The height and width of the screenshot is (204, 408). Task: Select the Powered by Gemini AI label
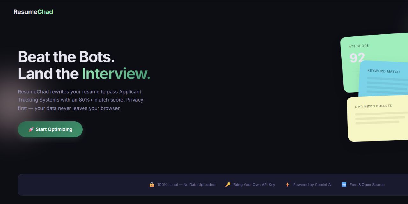point(312,185)
